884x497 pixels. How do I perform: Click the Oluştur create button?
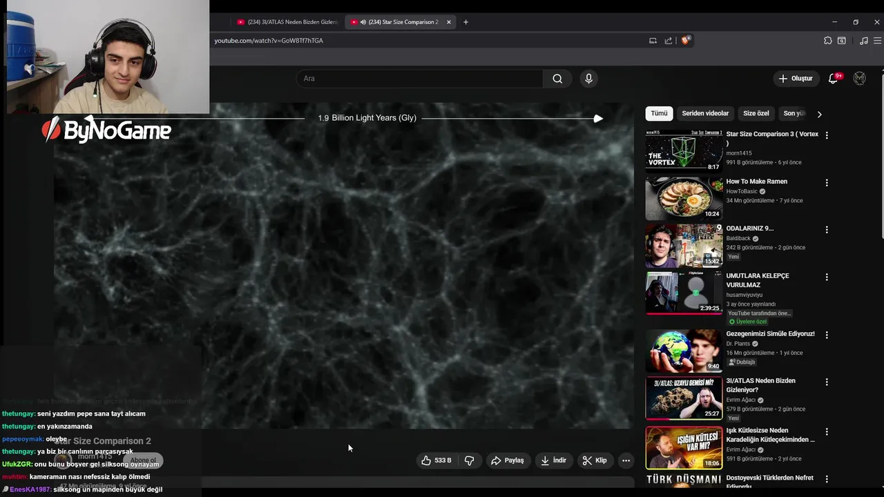(796, 79)
